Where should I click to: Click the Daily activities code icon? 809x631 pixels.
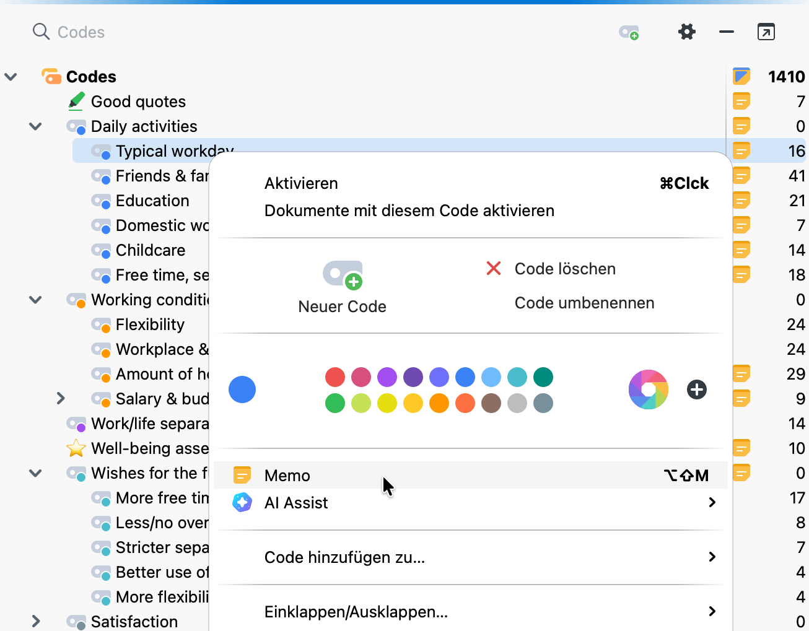coord(76,127)
